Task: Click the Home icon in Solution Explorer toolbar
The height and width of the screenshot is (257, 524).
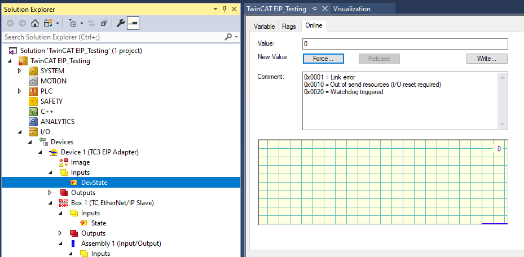Action: click(34, 23)
